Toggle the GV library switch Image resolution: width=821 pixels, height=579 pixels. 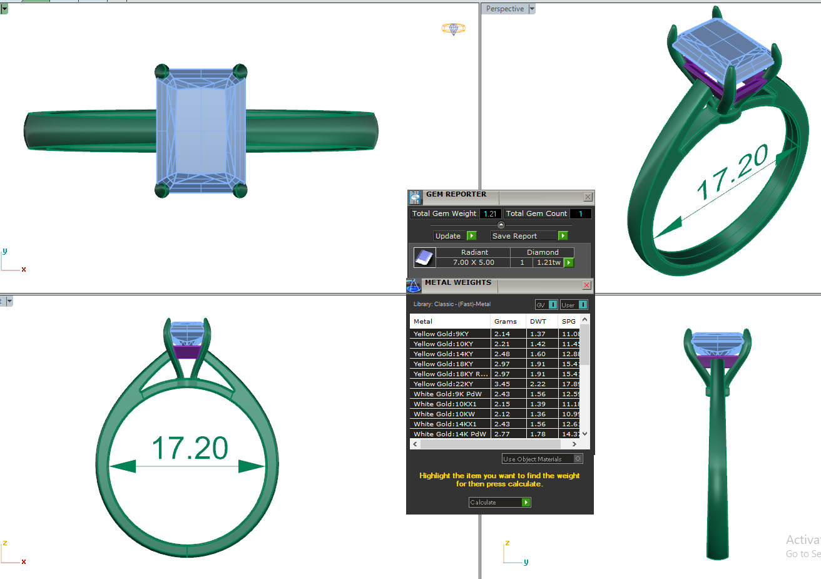(553, 305)
